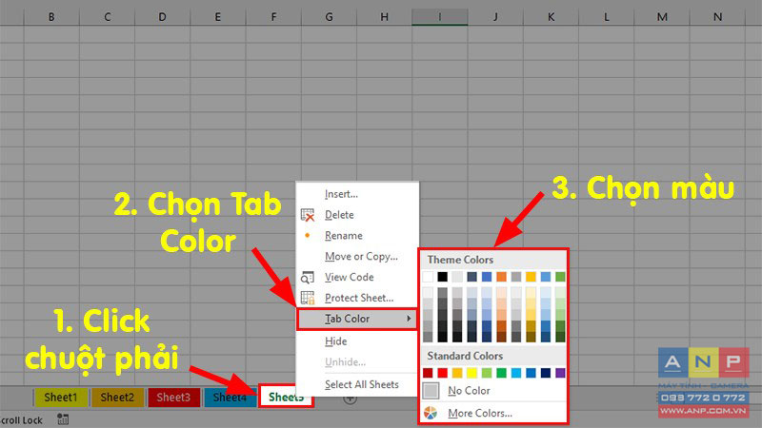Switch to the red Sheet3 tab
Image resolution: width=762 pixels, height=428 pixels.
click(x=173, y=398)
